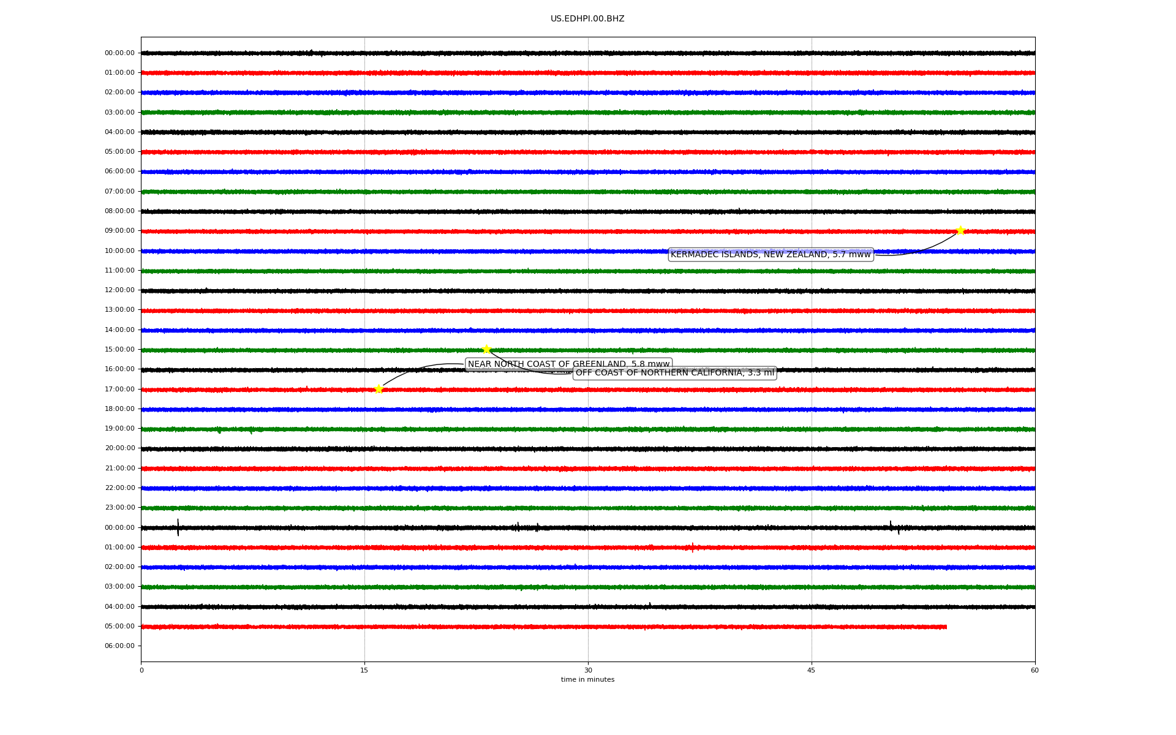Click the 15:00:00 hour label
The image size is (1176, 735).
click(119, 349)
